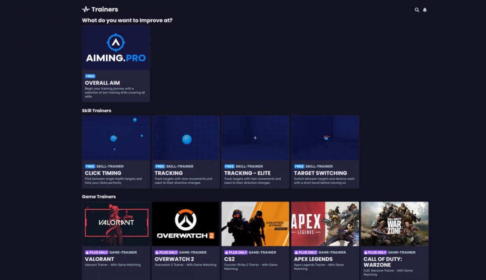Click the Aiming.Pro crosshair logo

[116, 42]
